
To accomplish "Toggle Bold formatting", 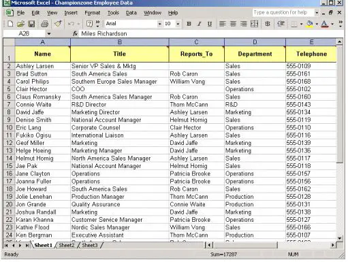I will (x=189, y=24).
